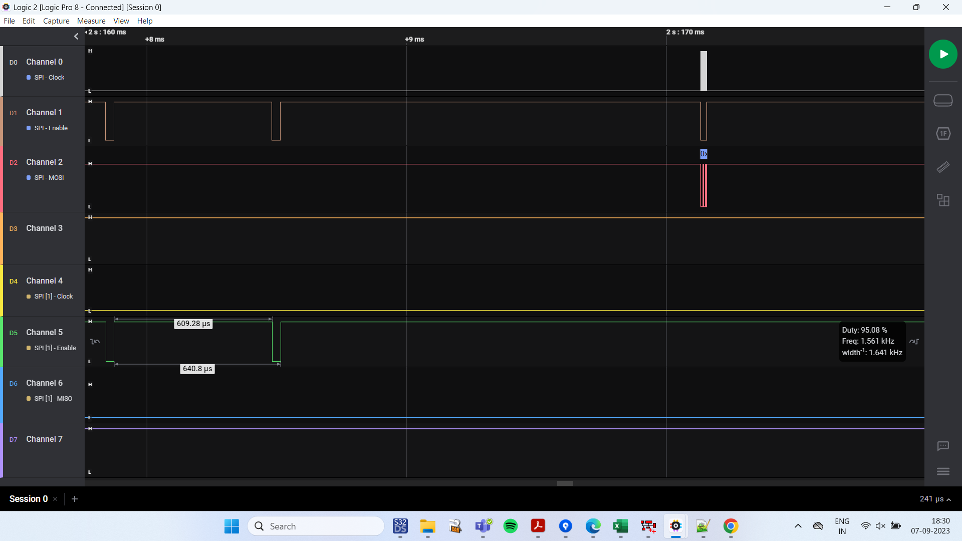Select the SPI MOSI decoded data bubble
This screenshot has height=541, width=962.
[x=703, y=154]
